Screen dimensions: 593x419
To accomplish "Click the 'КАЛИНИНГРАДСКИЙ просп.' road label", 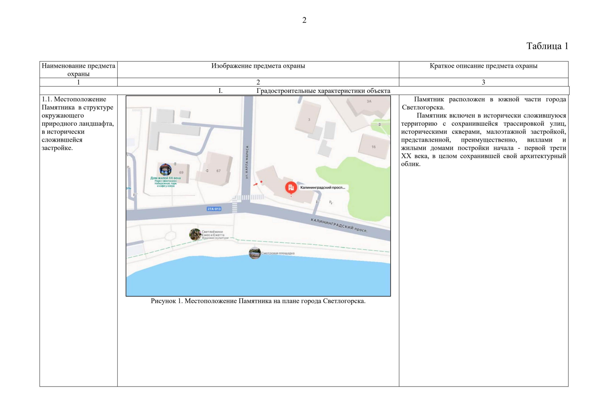I will pyautogui.click(x=339, y=226).
